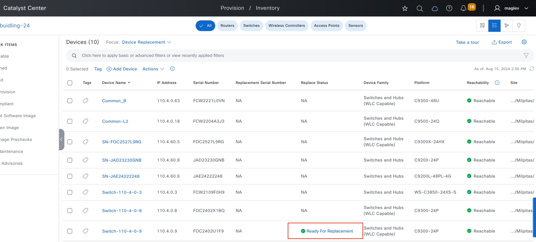
Task: Click the Export button
Action: pos(502,42)
